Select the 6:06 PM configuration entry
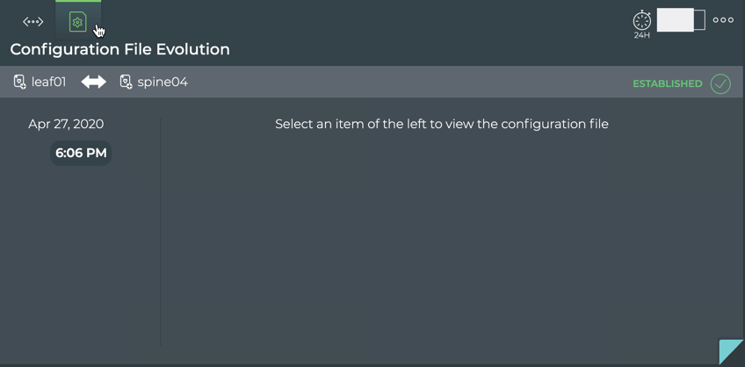Screen dimensions: 745x367 [x=81, y=153]
